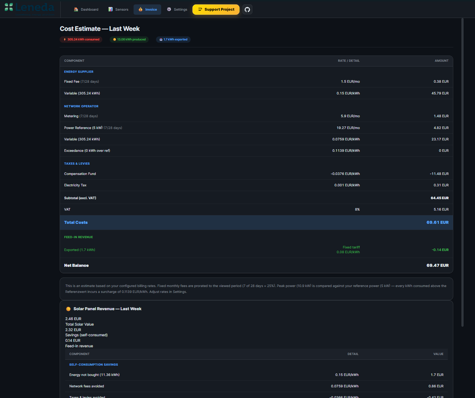Click the Support Project button
The height and width of the screenshot is (398, 475).
pos(216,10)
